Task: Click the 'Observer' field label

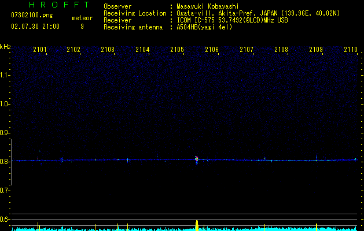Action: 117,6
